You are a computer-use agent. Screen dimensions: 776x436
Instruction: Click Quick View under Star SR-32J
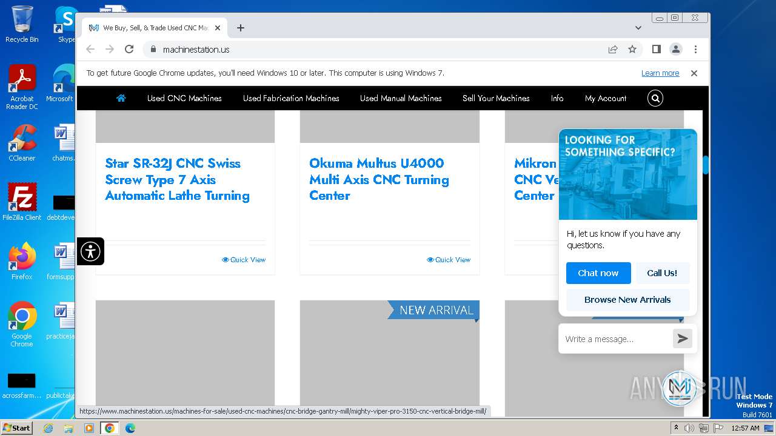[244, 260]
